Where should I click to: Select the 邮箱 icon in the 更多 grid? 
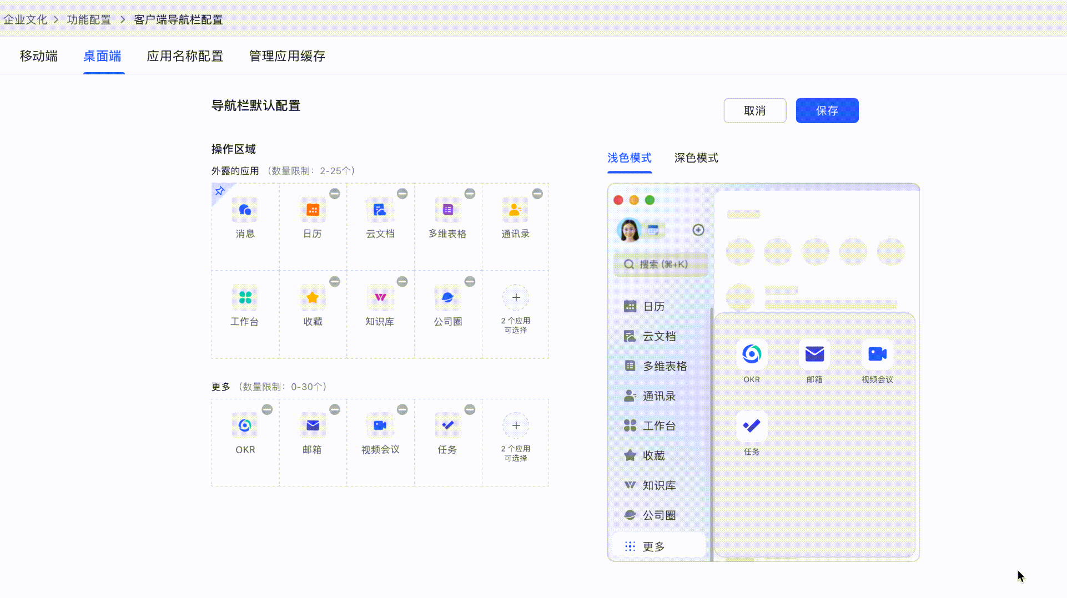[x=313, y=425]
